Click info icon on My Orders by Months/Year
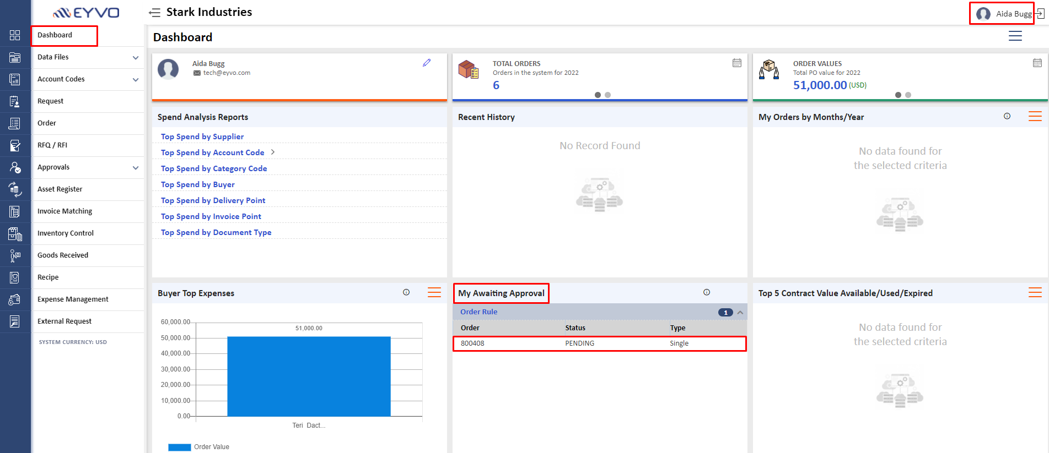This screenshot has width=1049, height=453. pos(1007,116)
